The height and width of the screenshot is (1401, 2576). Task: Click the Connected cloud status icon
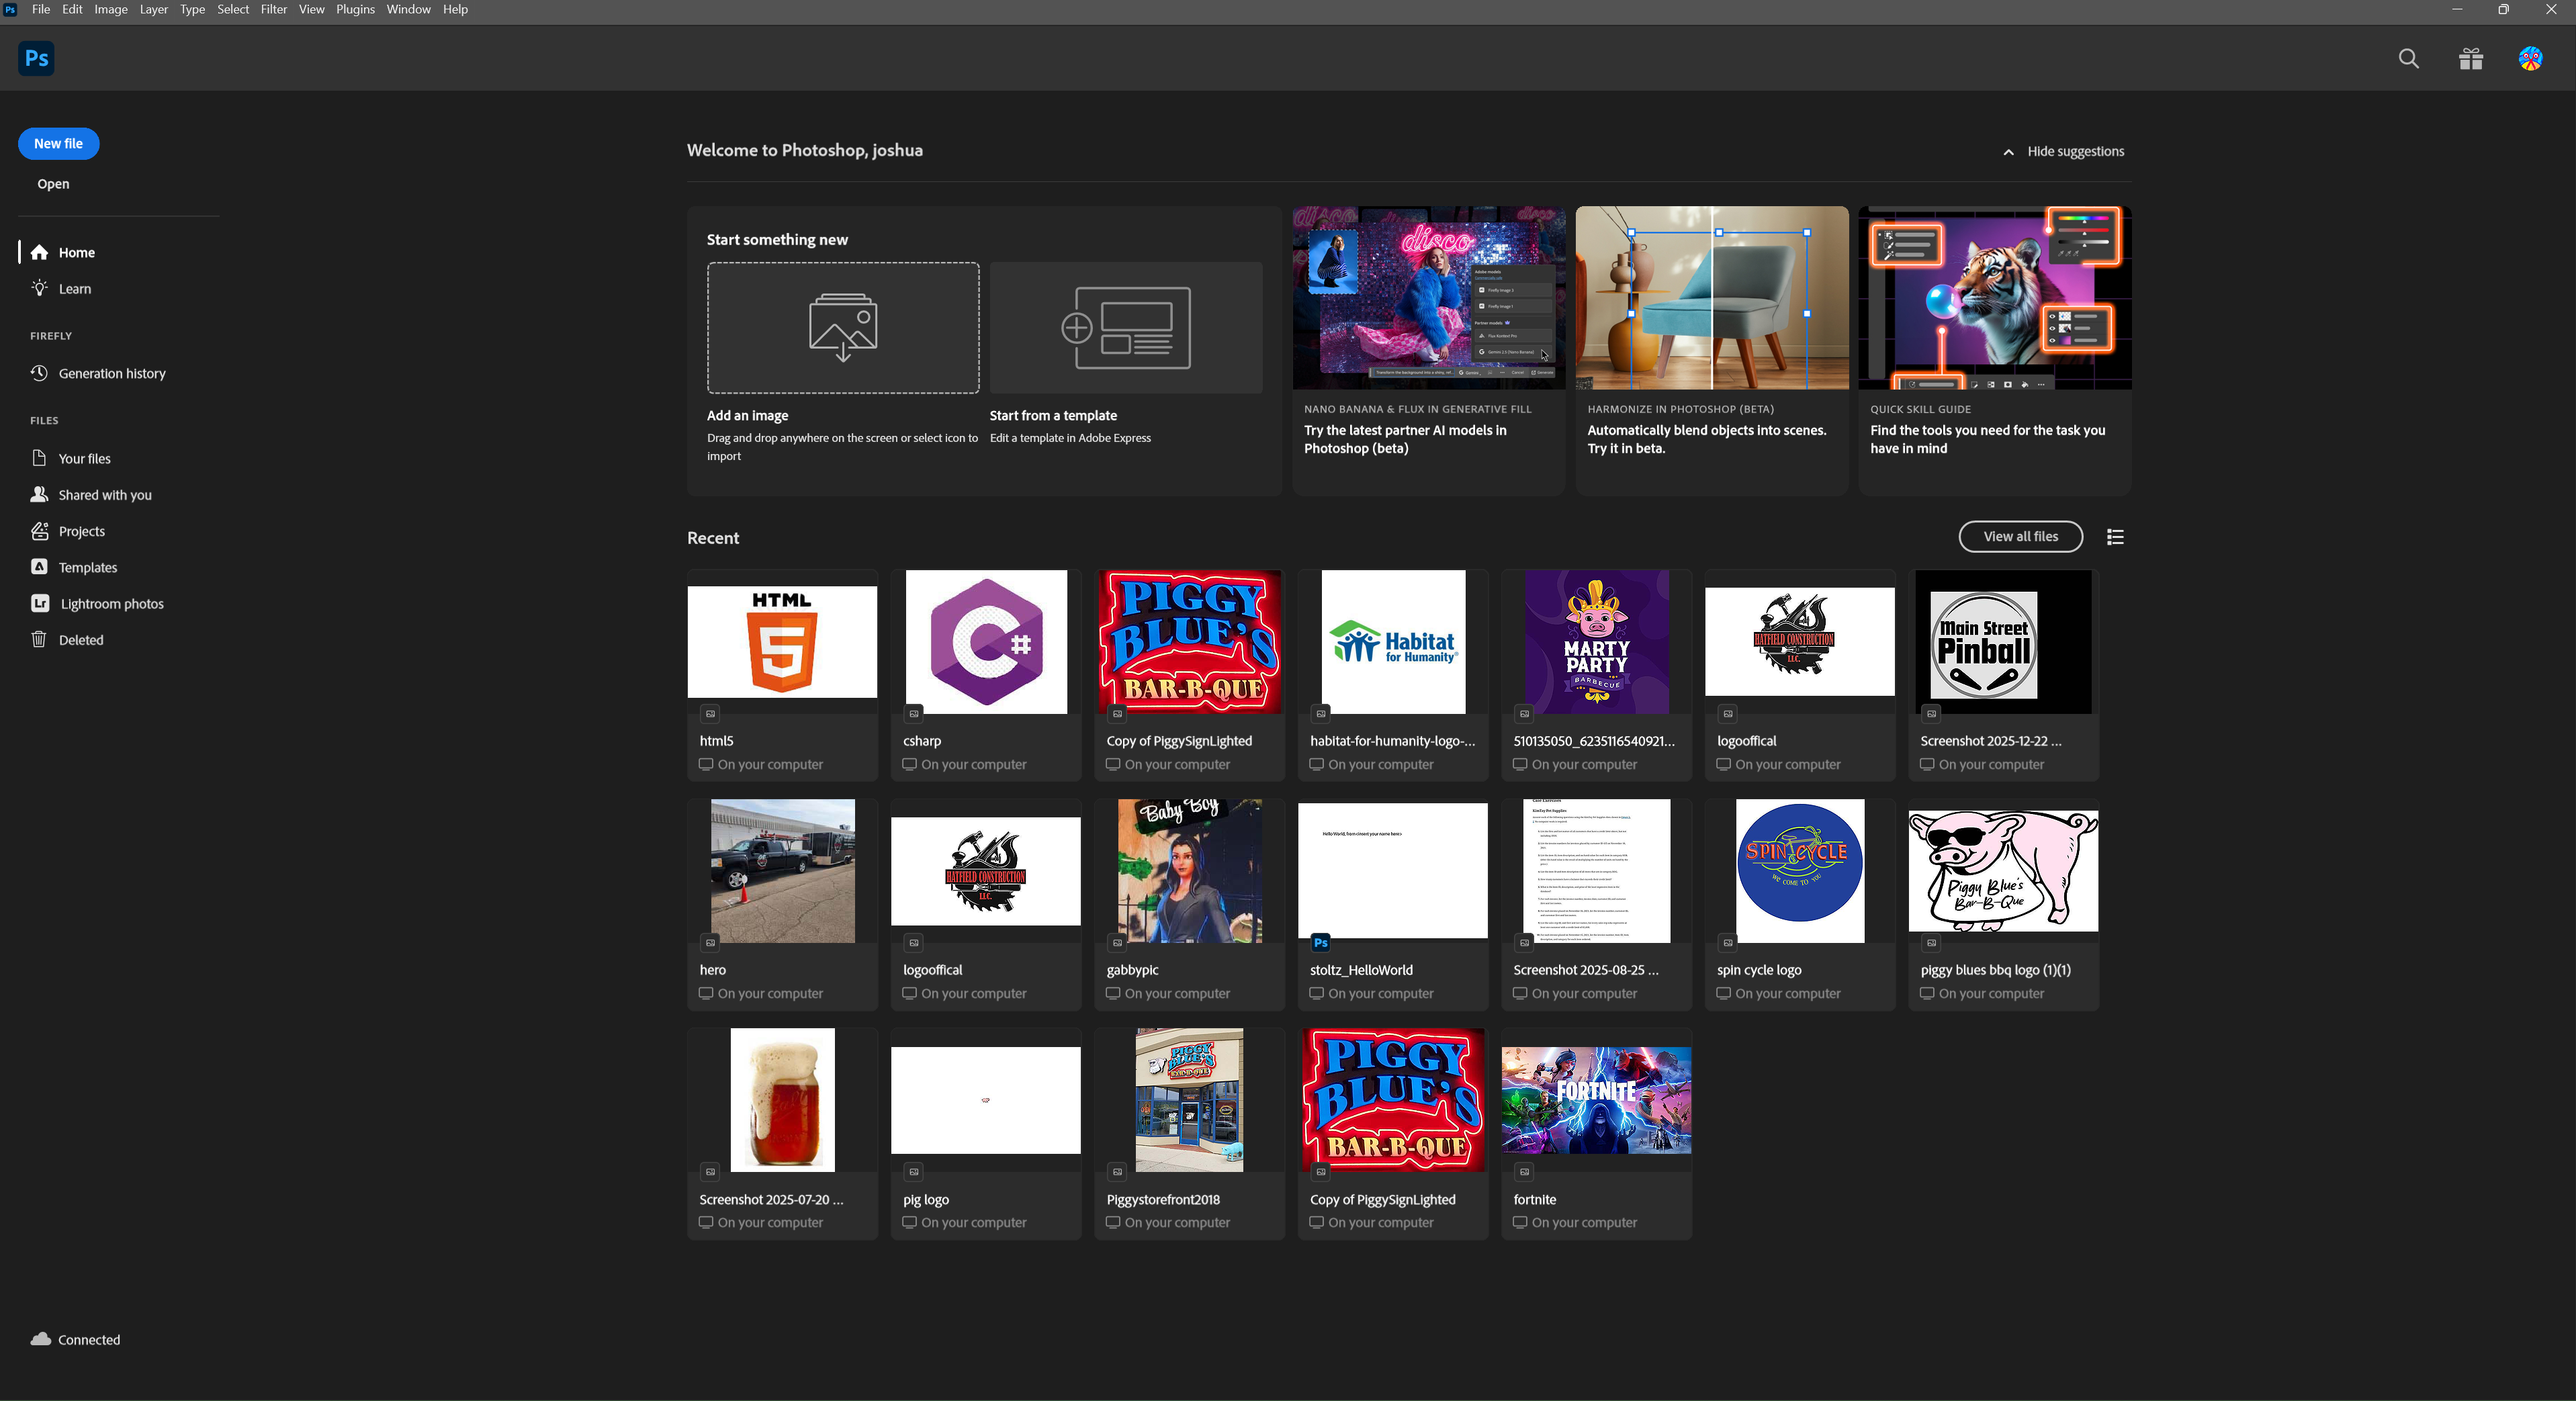(41, 1339)
